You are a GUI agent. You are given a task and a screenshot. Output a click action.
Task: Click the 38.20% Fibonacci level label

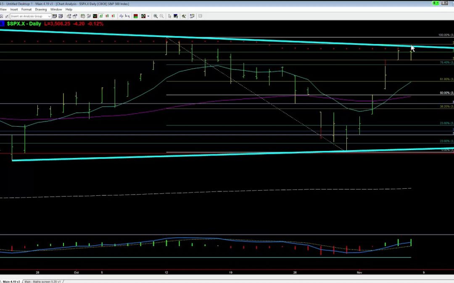[x=447, y=106]
